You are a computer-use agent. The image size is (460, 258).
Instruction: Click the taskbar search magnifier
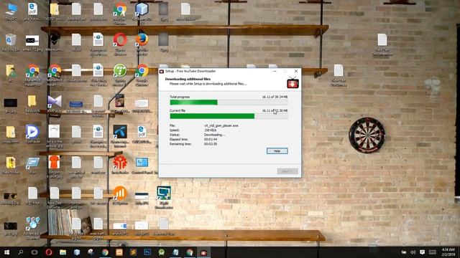pos(21,252)
